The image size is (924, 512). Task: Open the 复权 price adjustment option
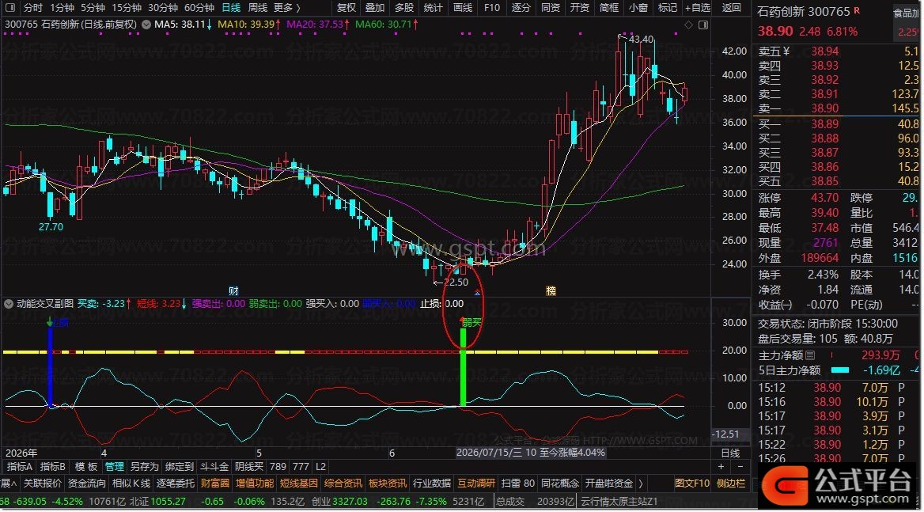(x=346, y=8)
